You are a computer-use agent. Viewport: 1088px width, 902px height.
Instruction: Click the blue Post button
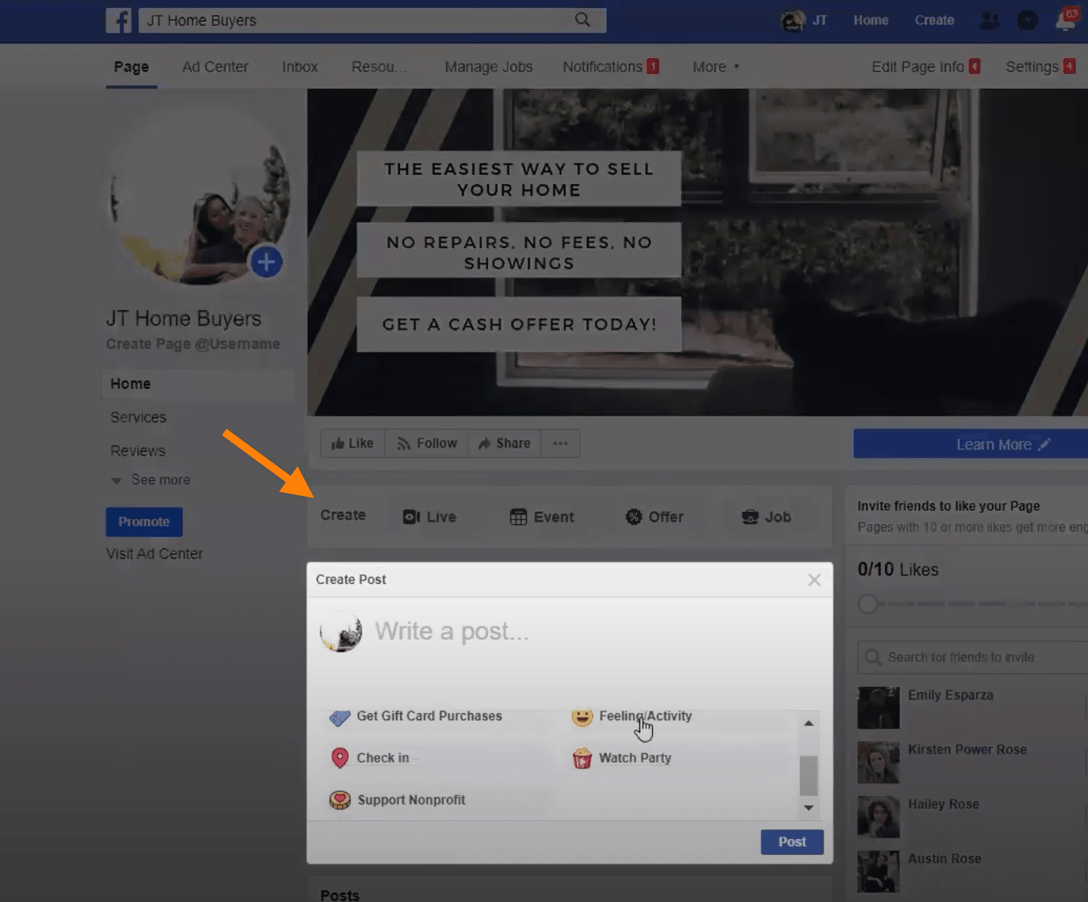[792, 841]
